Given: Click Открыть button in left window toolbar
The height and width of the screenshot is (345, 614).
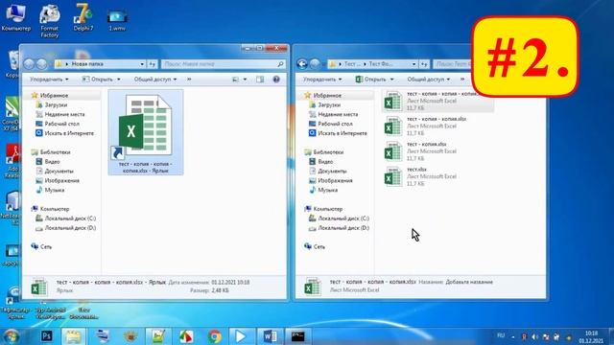Looking at the screenshot, I should click(98, 80).
